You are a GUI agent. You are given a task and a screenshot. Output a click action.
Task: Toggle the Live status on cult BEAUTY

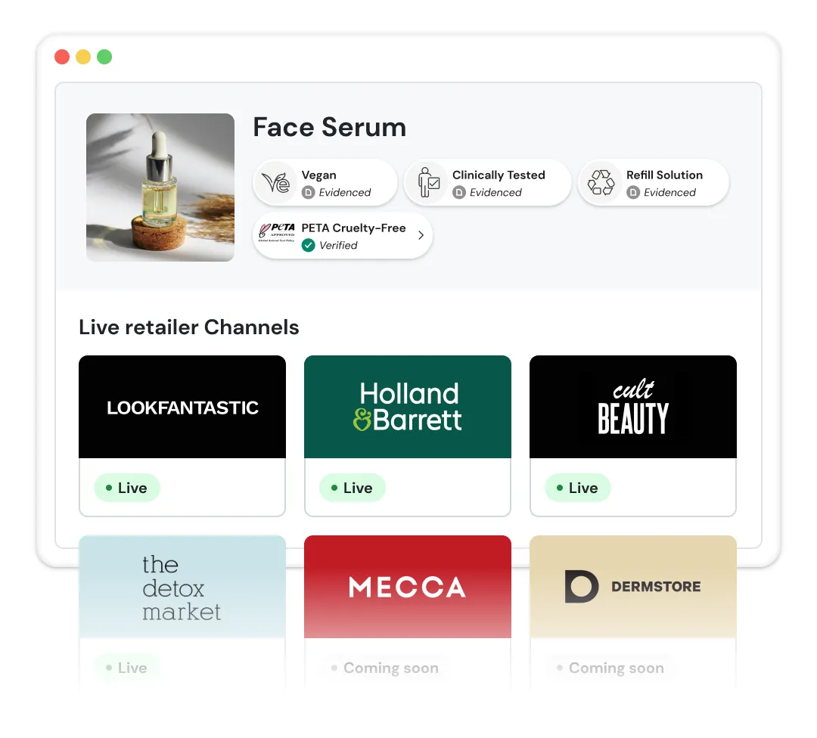click(577, 488)
